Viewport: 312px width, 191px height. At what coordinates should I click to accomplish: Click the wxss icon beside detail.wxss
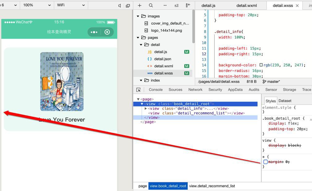(x=150, y=73)
